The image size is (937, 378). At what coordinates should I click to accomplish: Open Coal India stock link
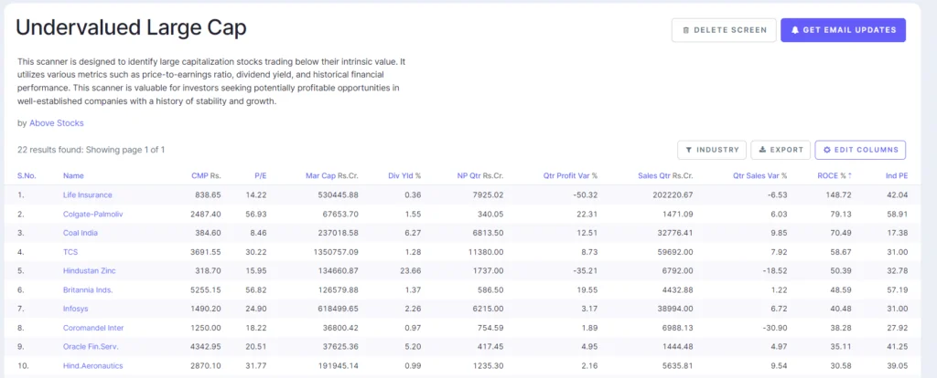[81, 233]
